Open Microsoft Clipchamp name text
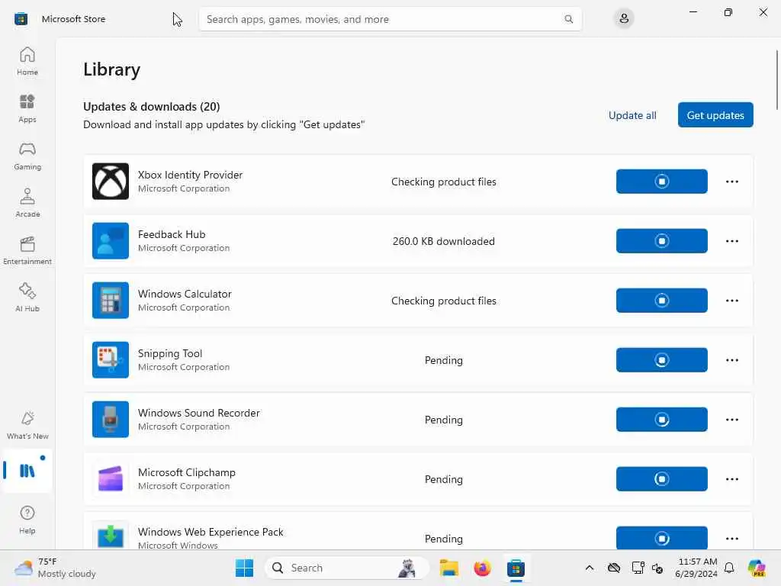The width and height of the screenshot is (781, 586). pos(186,472)
